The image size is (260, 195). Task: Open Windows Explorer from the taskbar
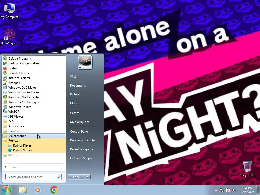coord(23,190)
